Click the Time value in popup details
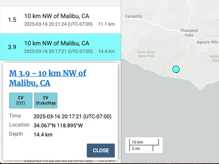This screenshot has width=219, height=164. [73, 116]
